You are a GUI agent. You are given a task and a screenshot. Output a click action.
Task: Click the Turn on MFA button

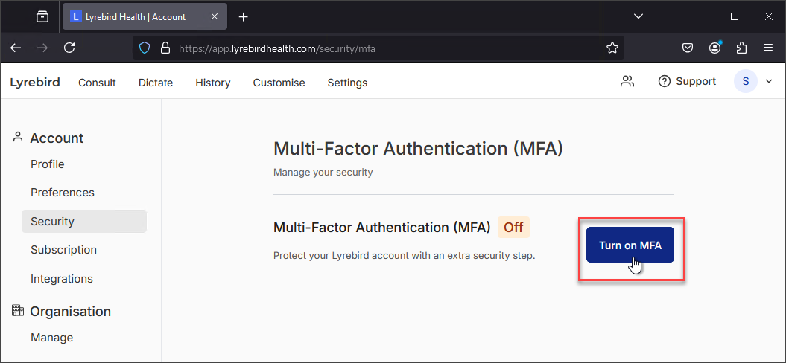tap(630, 245)
